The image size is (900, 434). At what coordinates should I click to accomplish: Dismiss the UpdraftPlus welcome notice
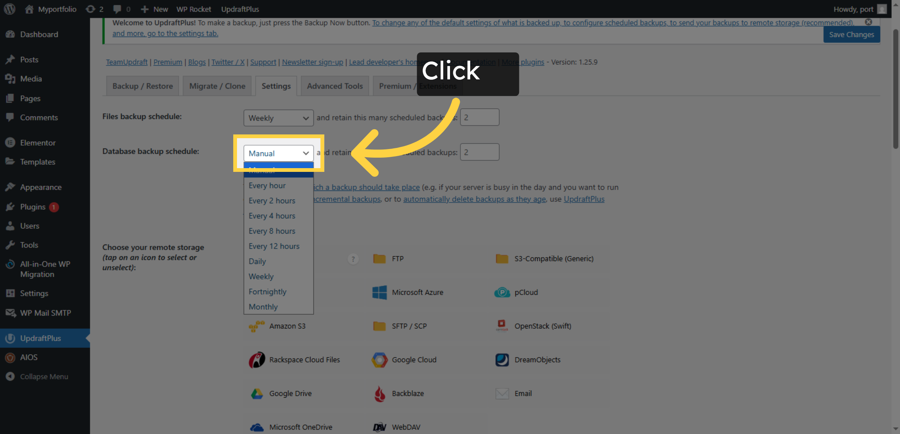(868, 22)
